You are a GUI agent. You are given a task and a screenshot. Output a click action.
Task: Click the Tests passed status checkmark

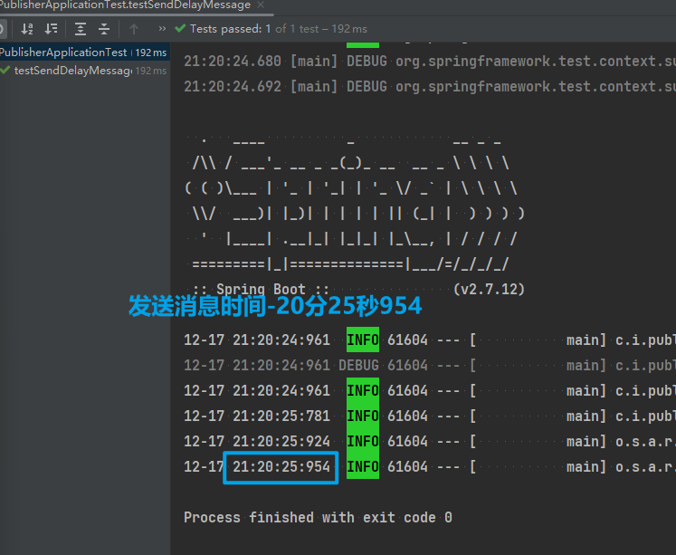coord(180,29)
